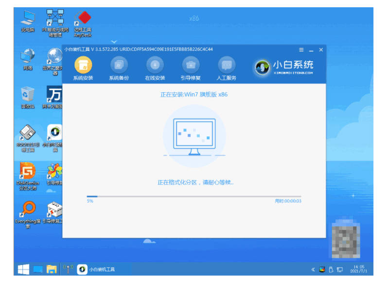Viewport: 388px width, 284px height.
Task: Click the network computer tray icon
Action: [x=340, y=269]
